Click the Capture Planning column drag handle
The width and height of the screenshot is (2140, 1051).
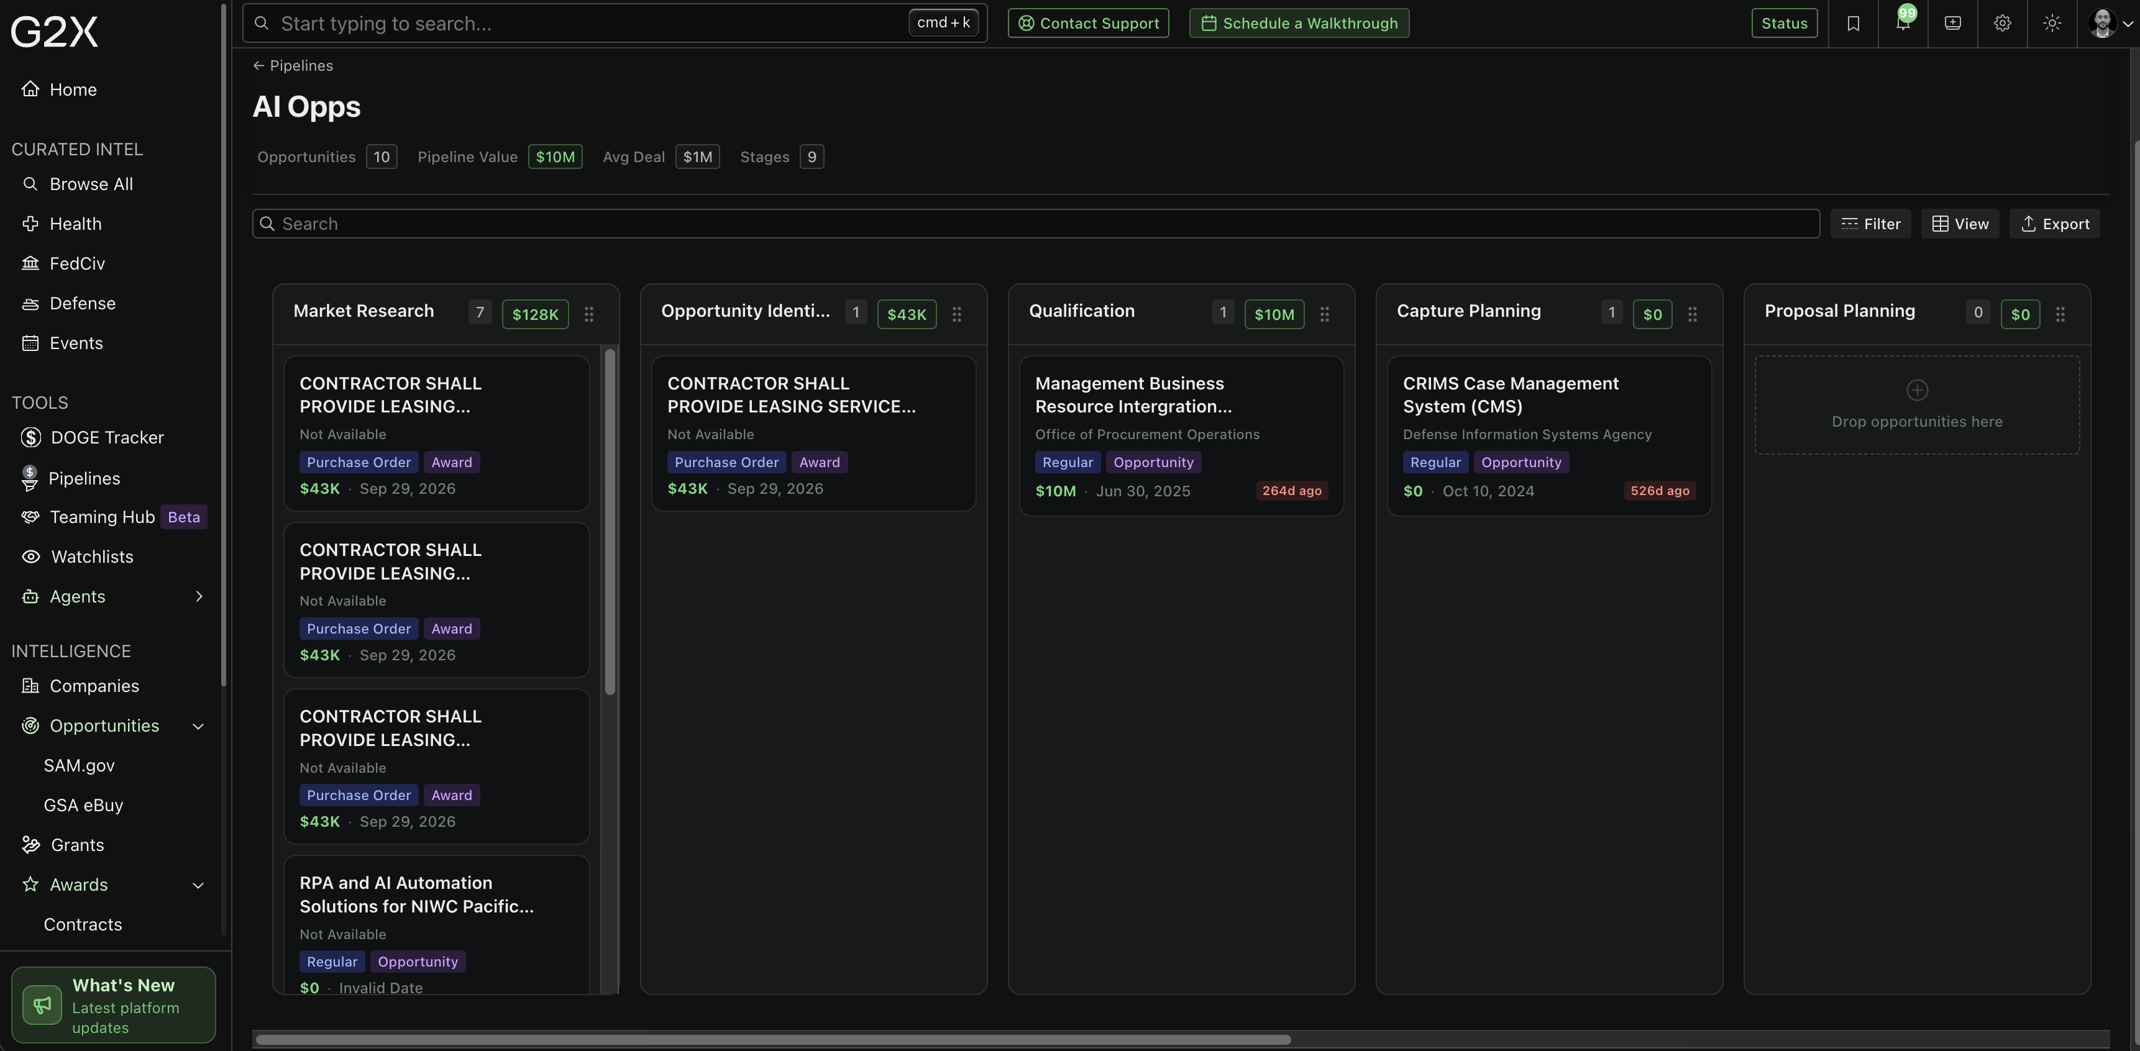point(1692,315)
